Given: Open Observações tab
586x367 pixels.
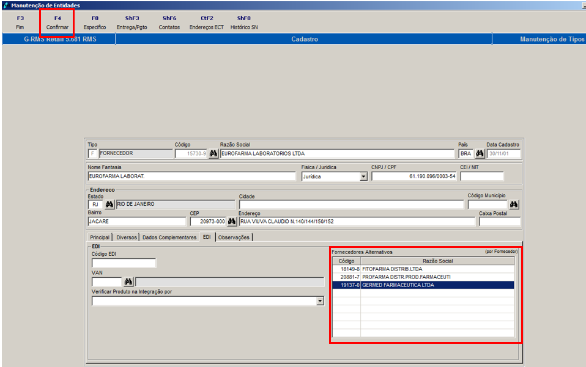Looking at the screenshot, I should (x=234, y=238).
